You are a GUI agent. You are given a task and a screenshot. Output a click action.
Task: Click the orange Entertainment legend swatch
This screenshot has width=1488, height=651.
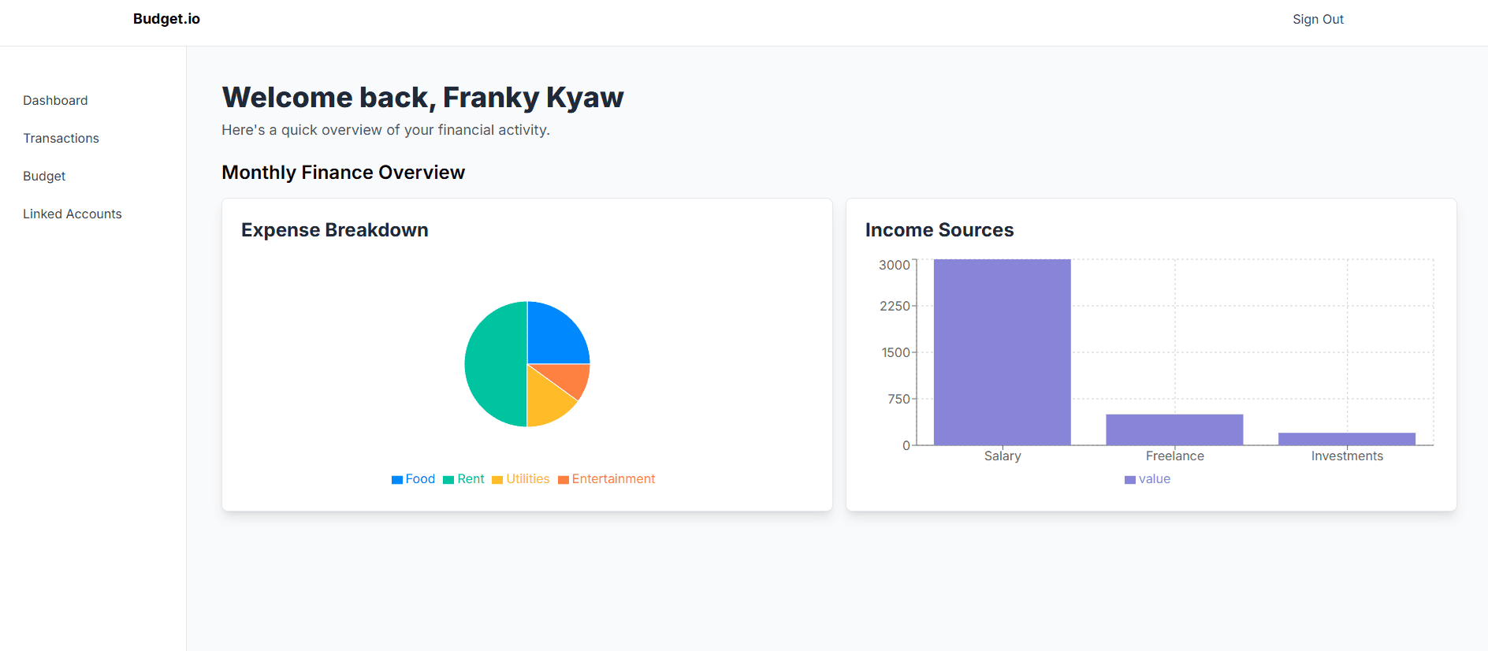(x=564, y=480)
